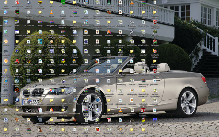Select the Launcher desktop icon
219x137 pixels.
(143, 51)
